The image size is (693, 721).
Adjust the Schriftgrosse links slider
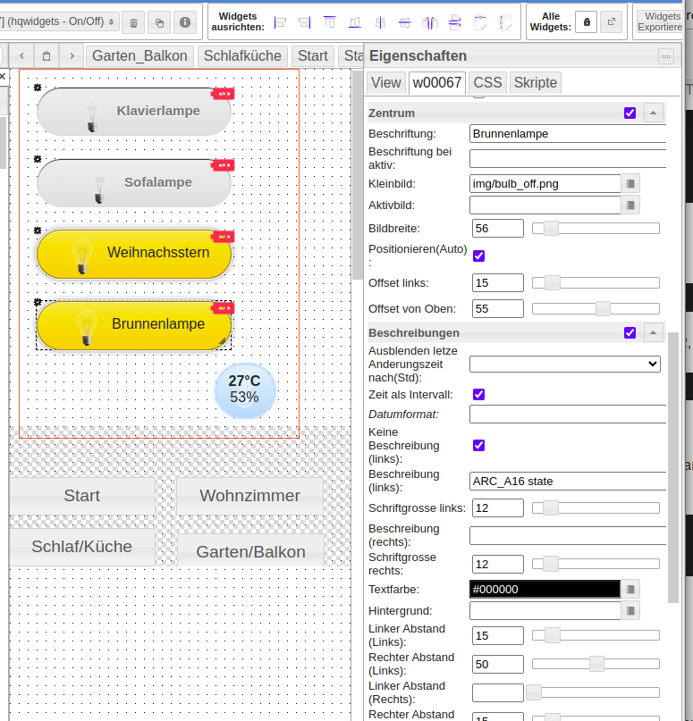click(596, 508)
